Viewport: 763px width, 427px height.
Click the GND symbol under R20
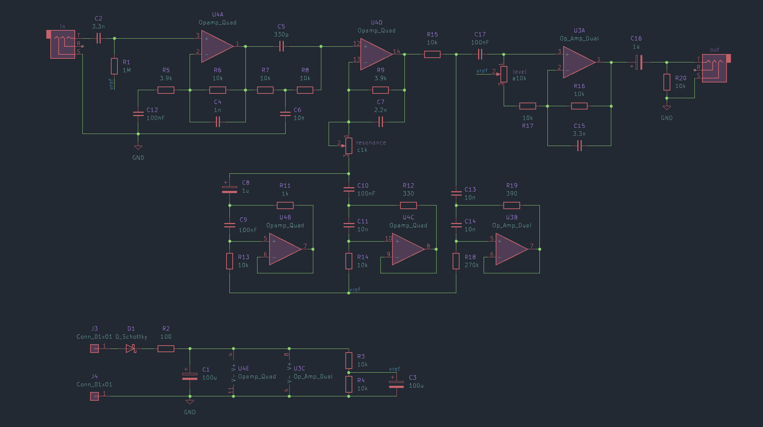pyautogui.click(x=667, y=108)
